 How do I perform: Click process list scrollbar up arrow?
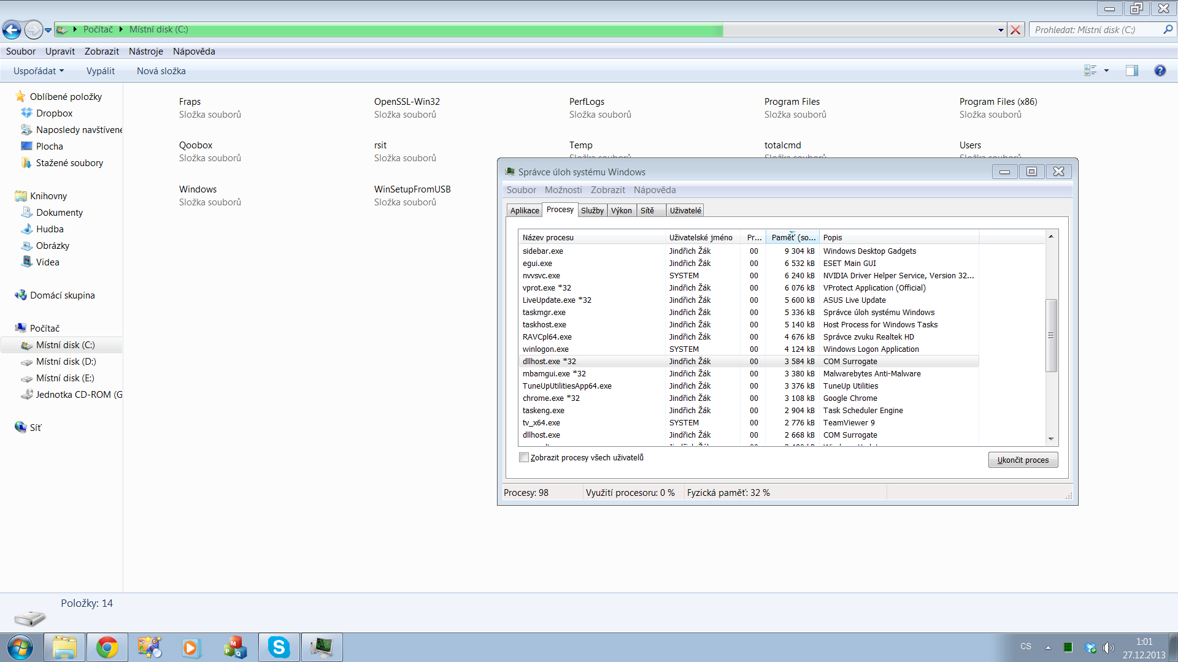tap(1051, 237)
